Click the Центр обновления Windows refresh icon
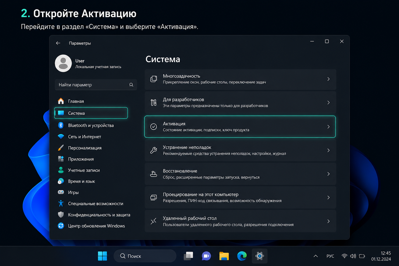The image size is (399, 266). click(61, 226)
